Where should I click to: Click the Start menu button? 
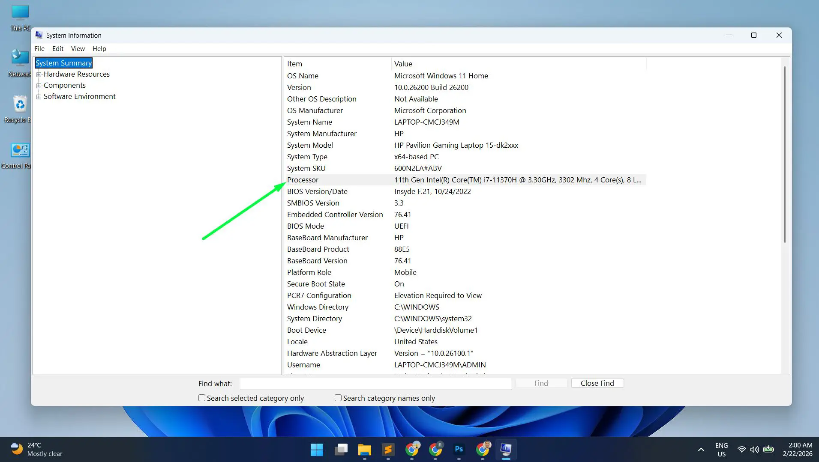pyautogui.click(x=316, y=450)
